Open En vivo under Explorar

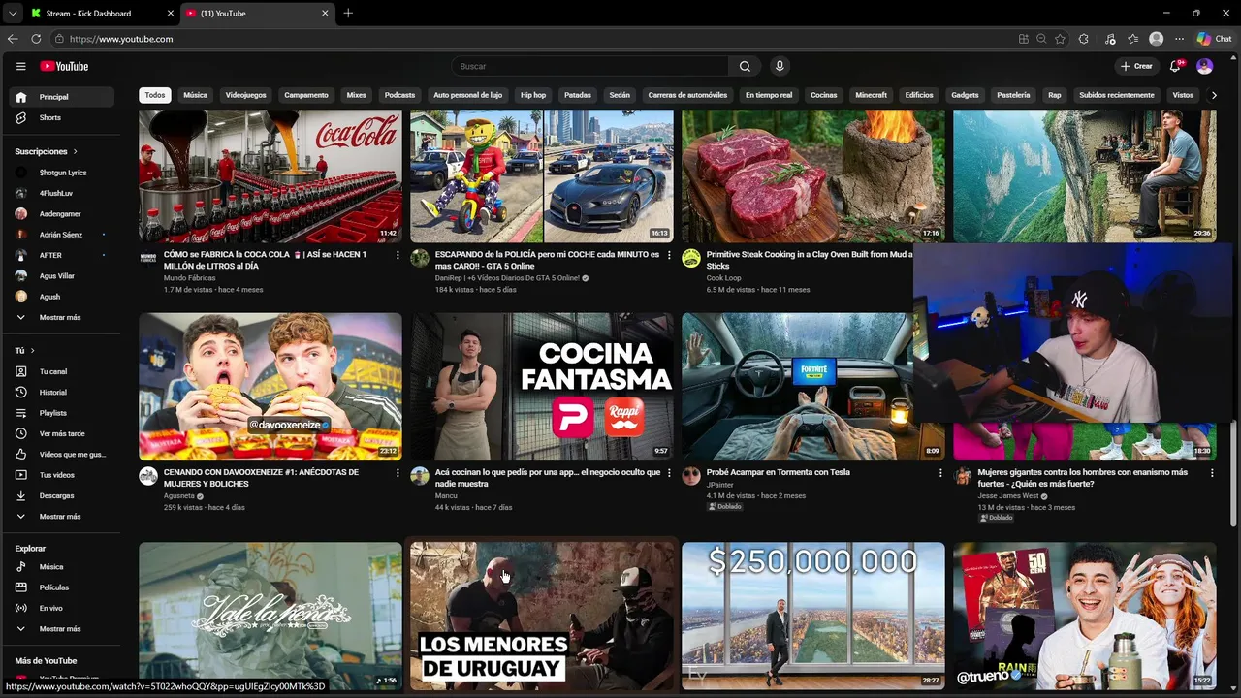coord(62,608)
